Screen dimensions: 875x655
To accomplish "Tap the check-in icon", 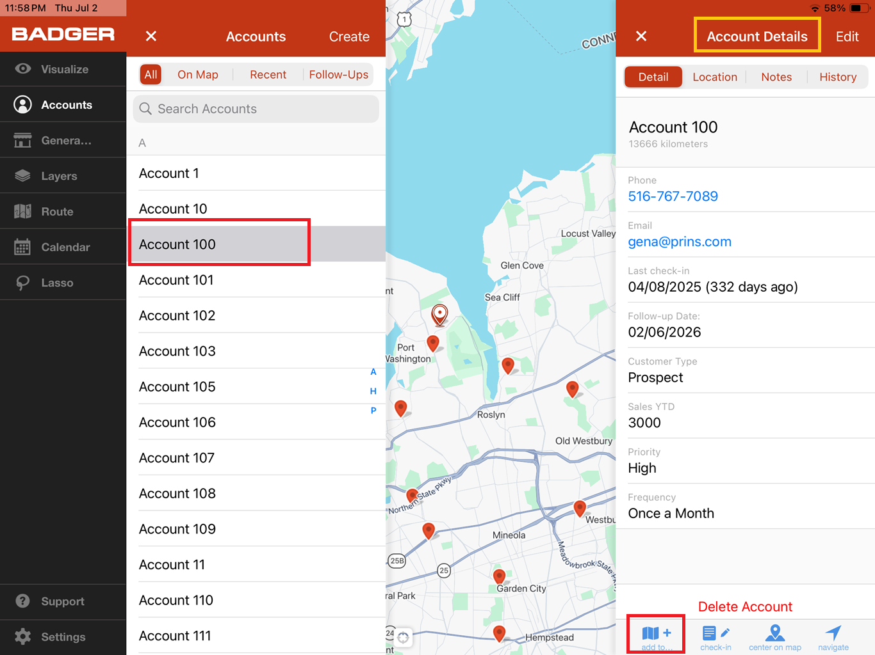I will click(x=716, y=633).
